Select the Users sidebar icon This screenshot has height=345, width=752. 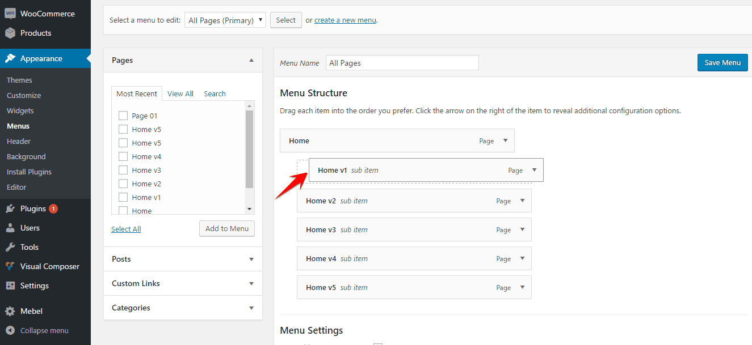click(x=9, y=228)
